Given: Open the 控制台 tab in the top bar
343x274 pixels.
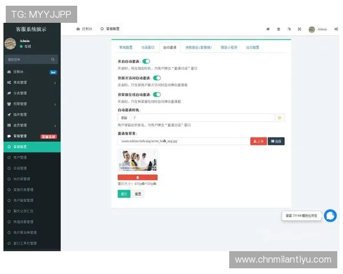Looking at the screenshot, I should (x=84, y=29).
